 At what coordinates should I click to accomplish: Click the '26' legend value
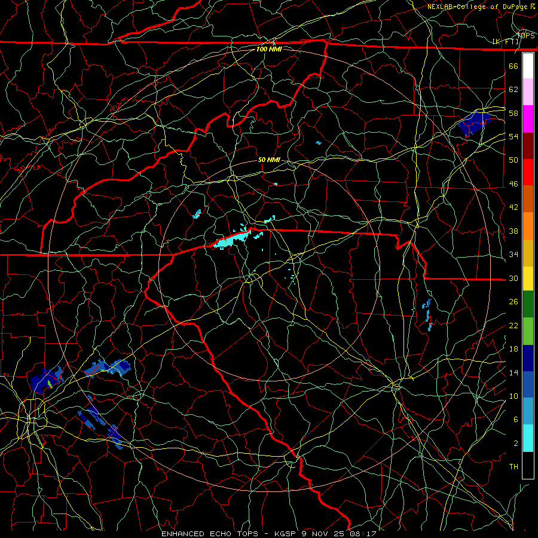(513, 302)
